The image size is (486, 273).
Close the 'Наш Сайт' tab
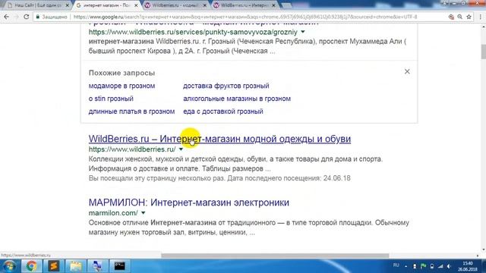[x=68, y=5]
